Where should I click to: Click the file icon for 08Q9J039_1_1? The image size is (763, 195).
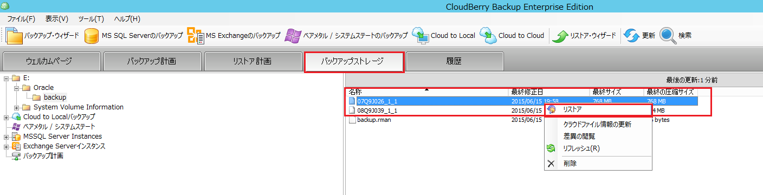click(x=352, y=110)
